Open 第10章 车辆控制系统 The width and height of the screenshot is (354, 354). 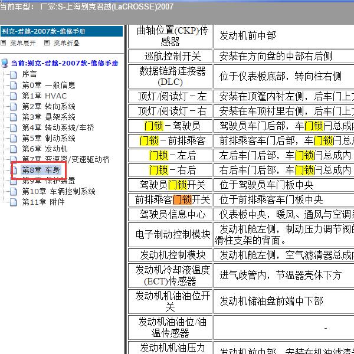[x=58, y=191]
